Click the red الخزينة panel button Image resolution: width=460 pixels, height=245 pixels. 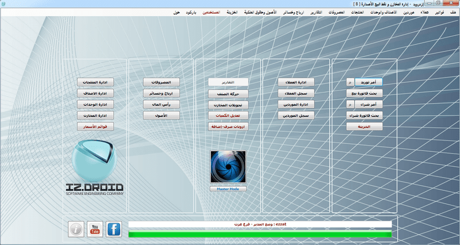pyautogui.click(x=365, y=127)
